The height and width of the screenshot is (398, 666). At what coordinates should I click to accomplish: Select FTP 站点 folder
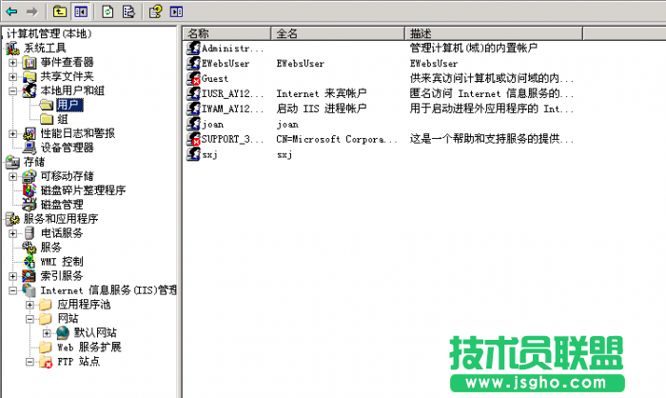pos(79,362)
